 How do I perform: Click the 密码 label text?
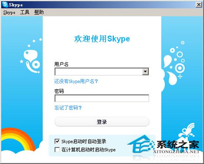[59, 91]
